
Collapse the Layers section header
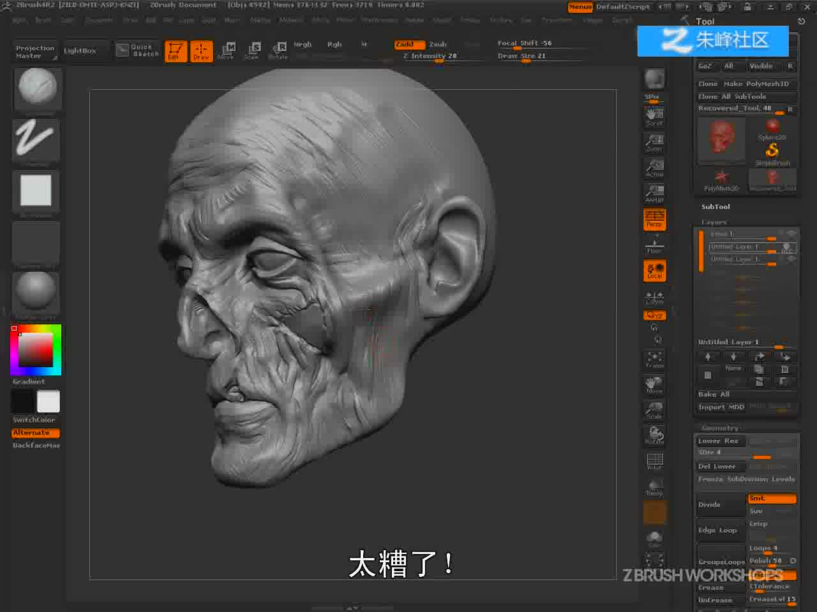714,222
